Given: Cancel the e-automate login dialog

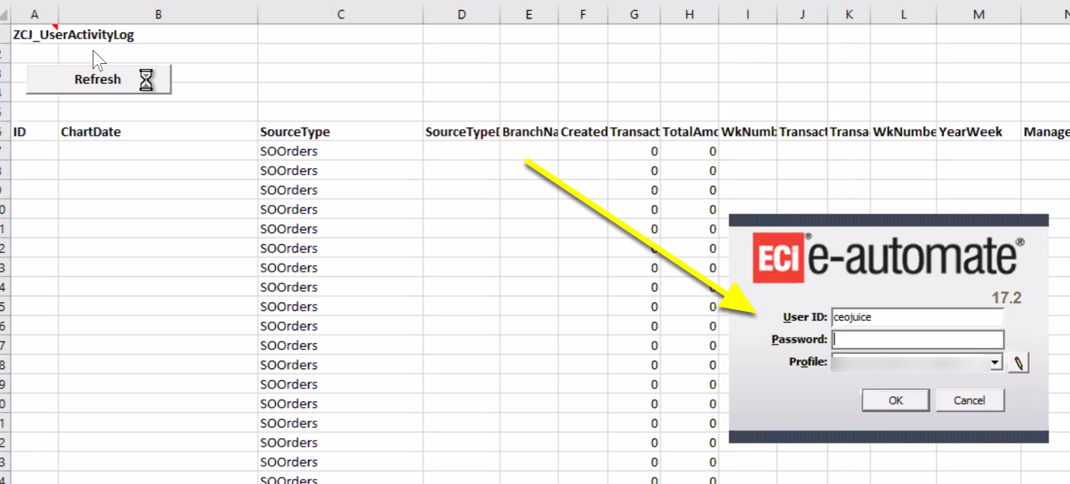Looking at the screenshot, I should [970, 400].
